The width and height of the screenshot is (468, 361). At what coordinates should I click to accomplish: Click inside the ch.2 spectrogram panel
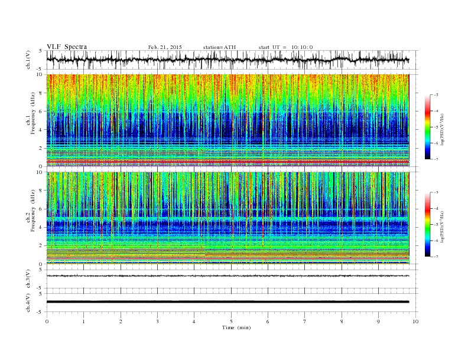[x=227, y=218]
